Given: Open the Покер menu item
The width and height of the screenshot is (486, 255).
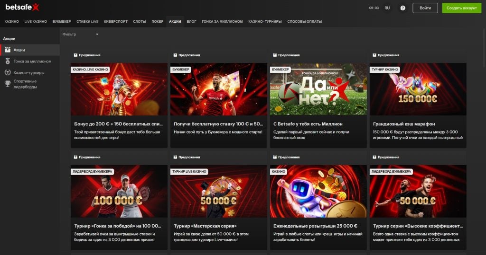Looking at the screenshot, I should (x=158, y=22).
